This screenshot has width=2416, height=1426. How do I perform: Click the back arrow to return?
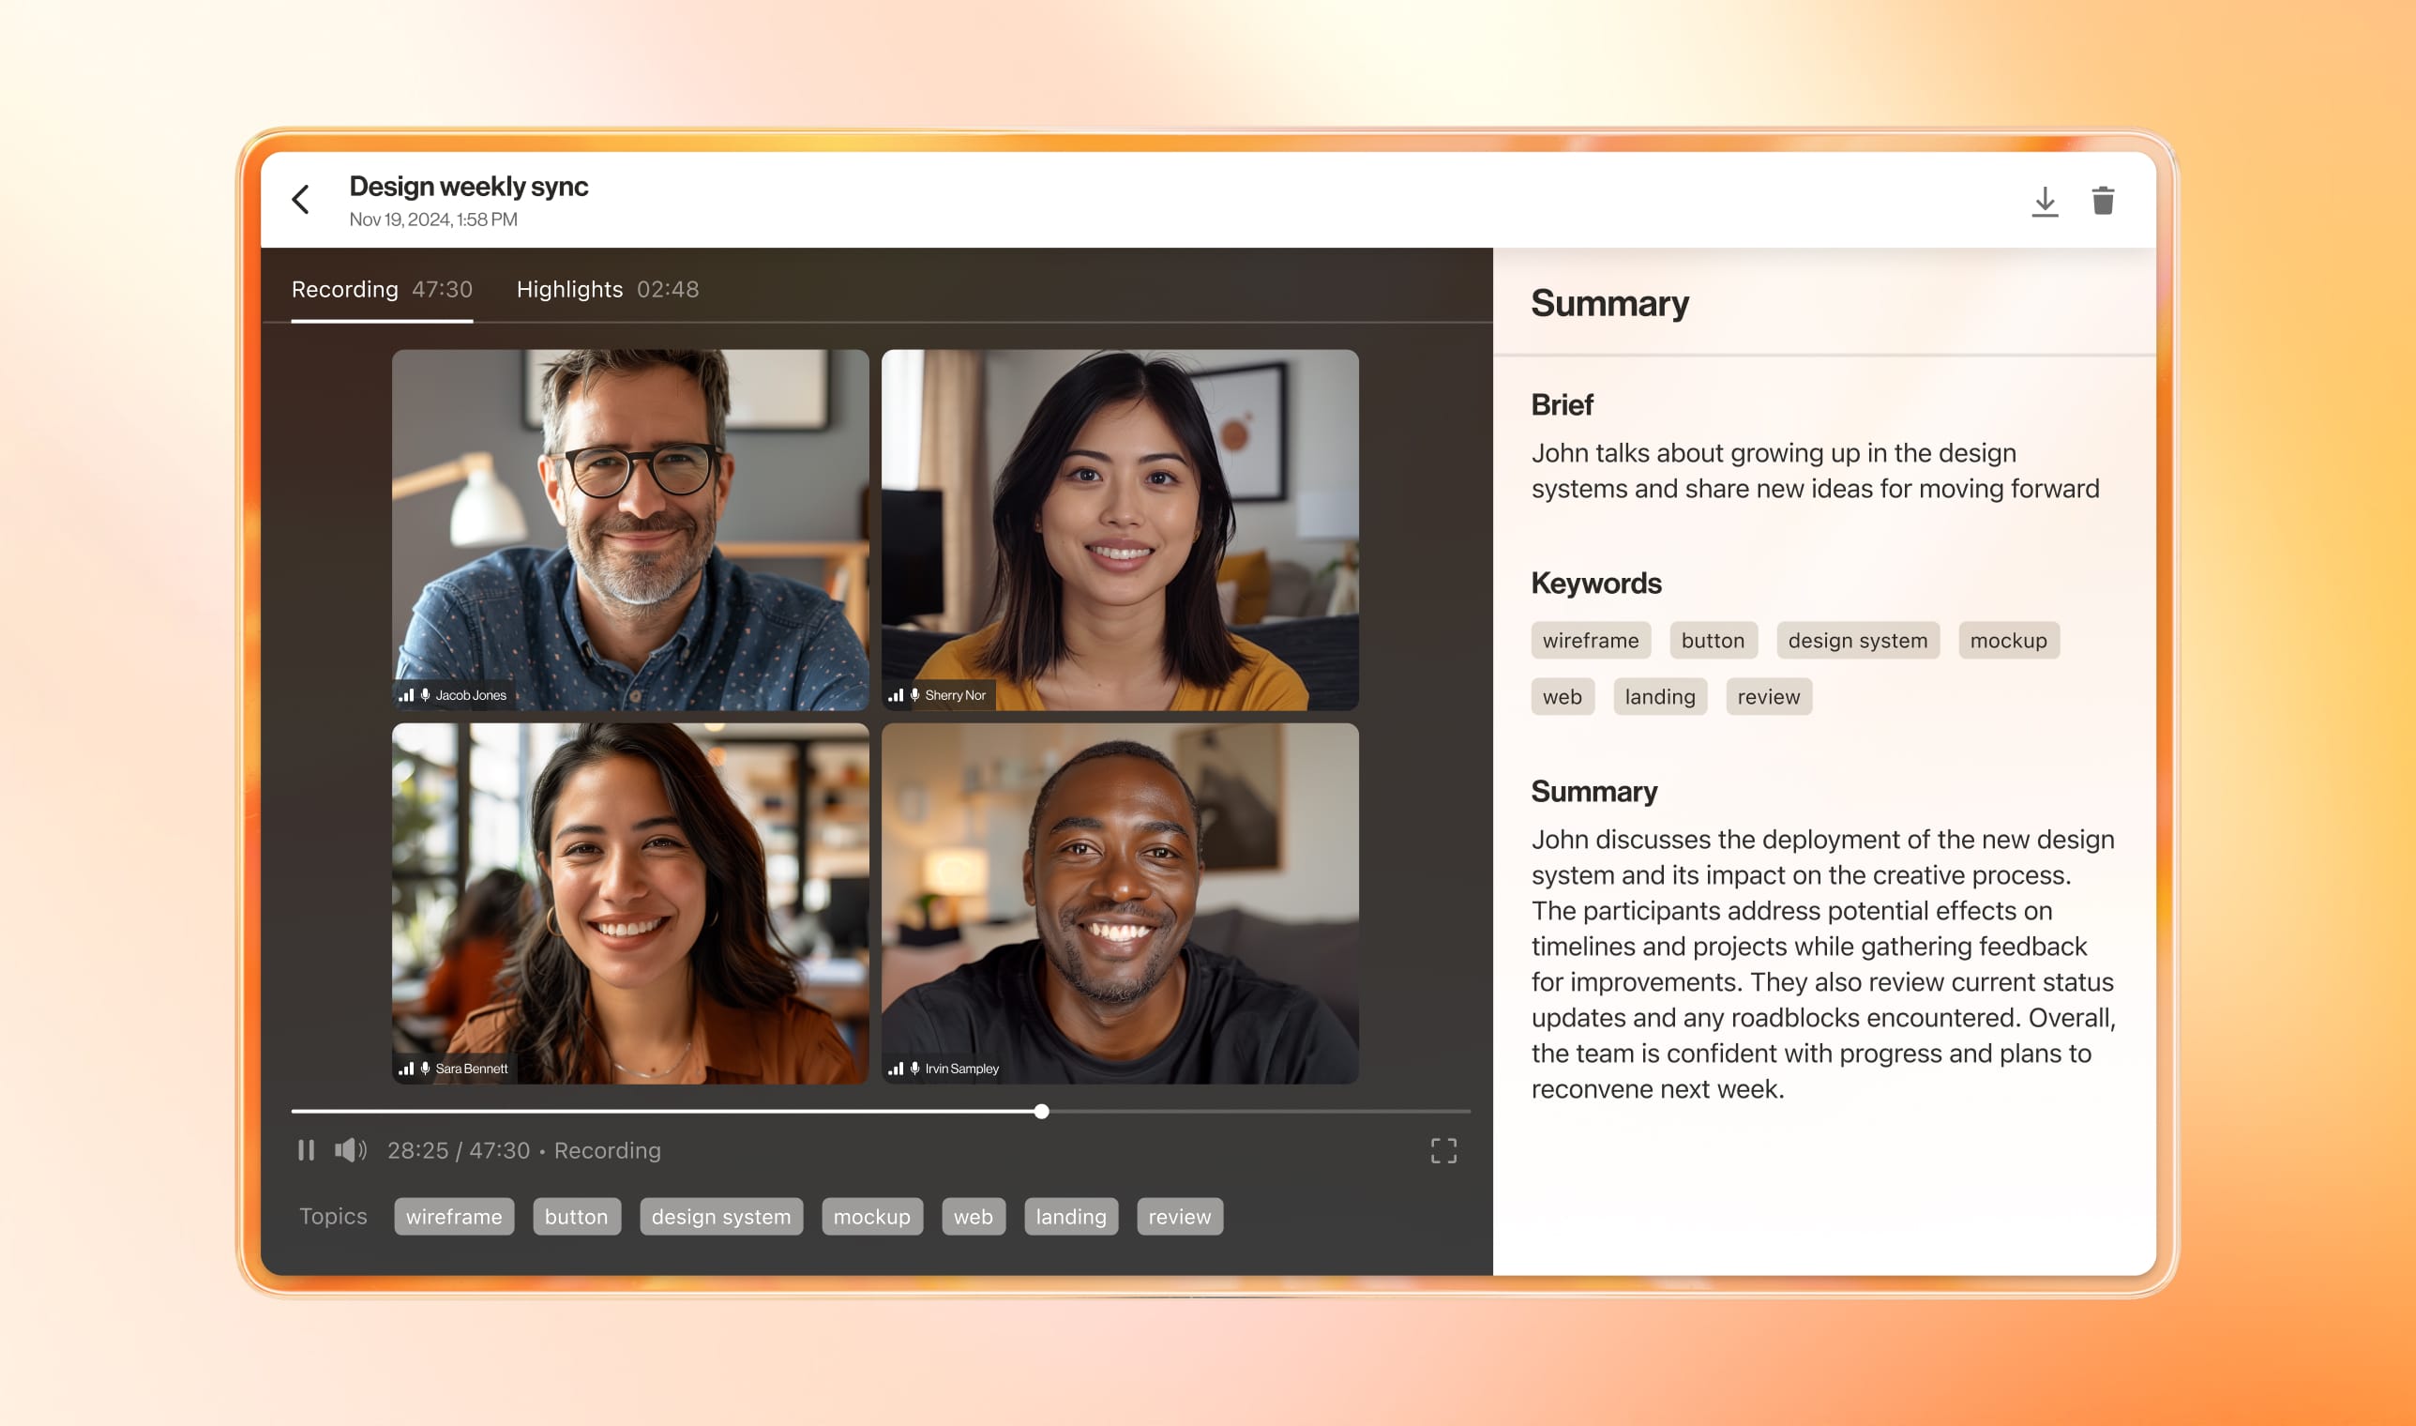301,198
